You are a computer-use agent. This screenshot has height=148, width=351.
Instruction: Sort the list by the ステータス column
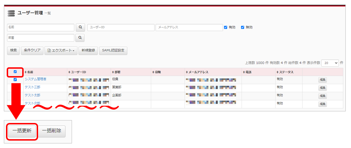click(285, 72)
